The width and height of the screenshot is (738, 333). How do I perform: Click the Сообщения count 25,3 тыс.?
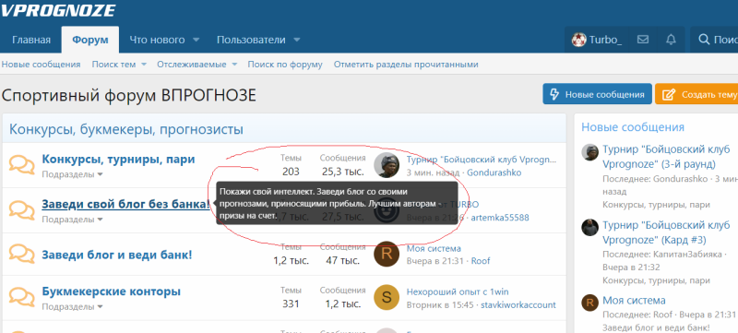point(342,172)
